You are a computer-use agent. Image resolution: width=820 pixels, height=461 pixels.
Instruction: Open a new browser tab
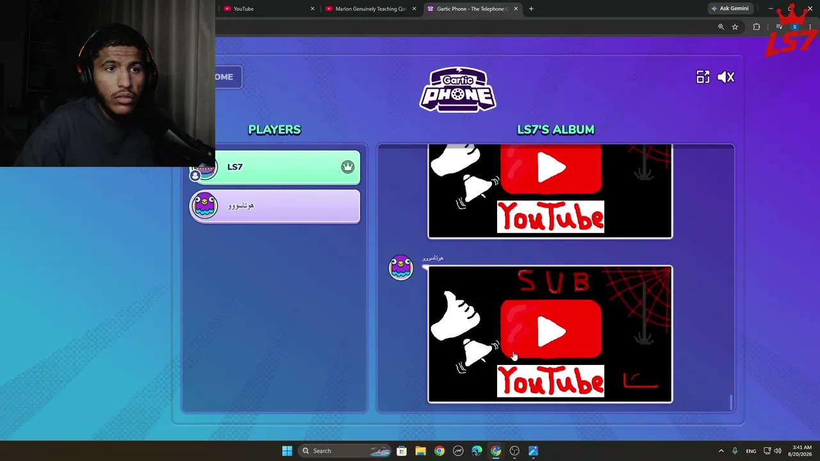[531, 9]
